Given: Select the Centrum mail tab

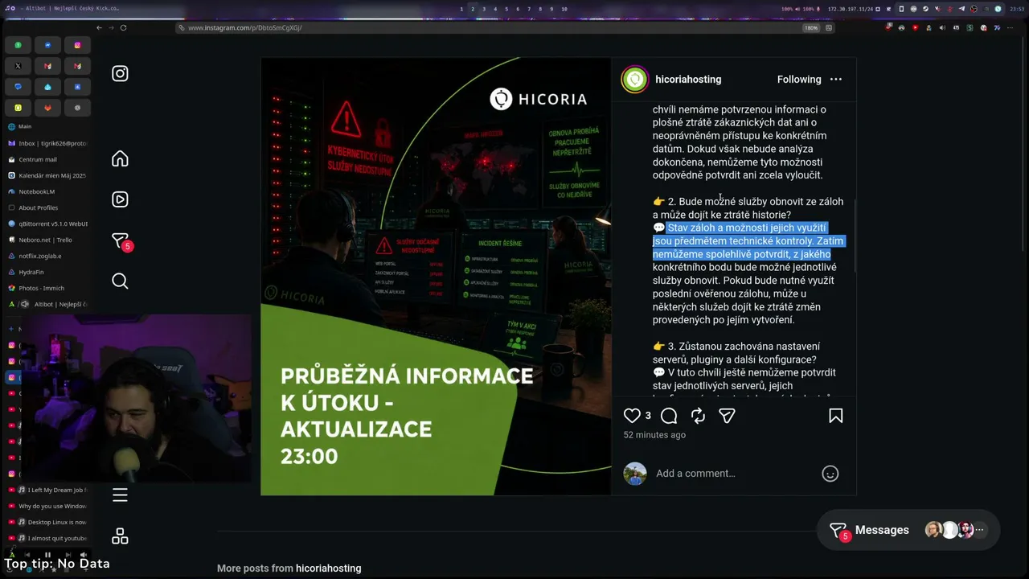Looking at the screenshot, I should [x=47, y=159].
